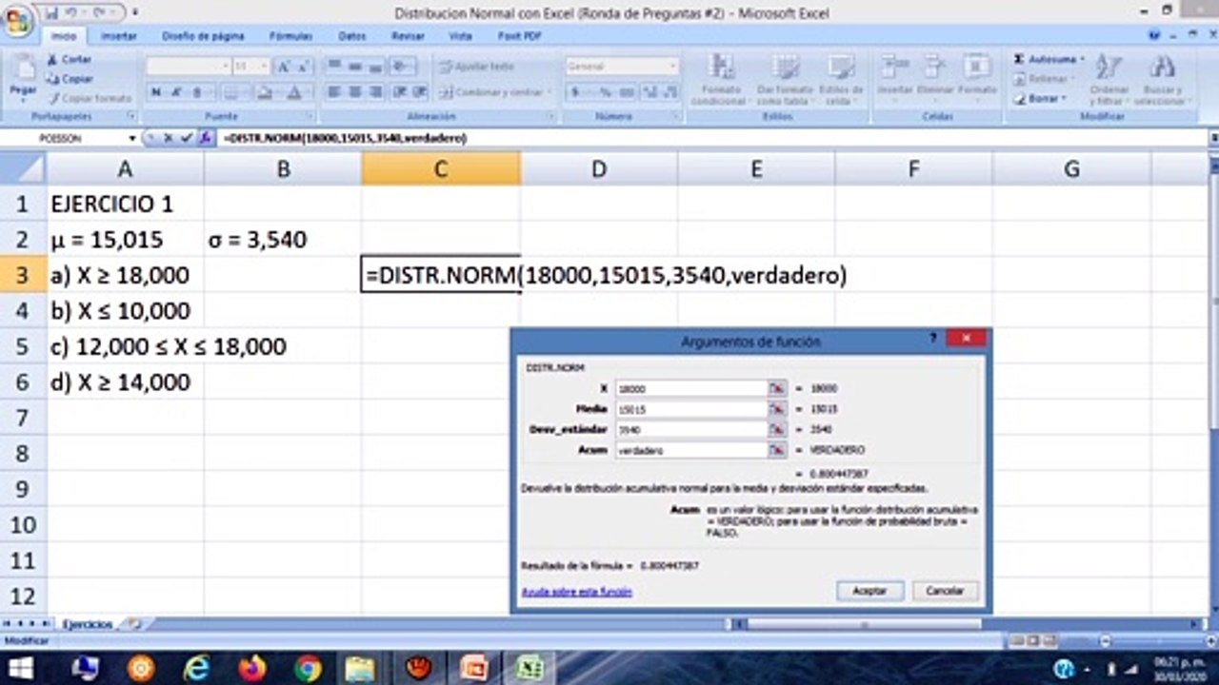Open the Datos ribbon tab
This screenshot has height=685, width=1219.
point(352,36)
